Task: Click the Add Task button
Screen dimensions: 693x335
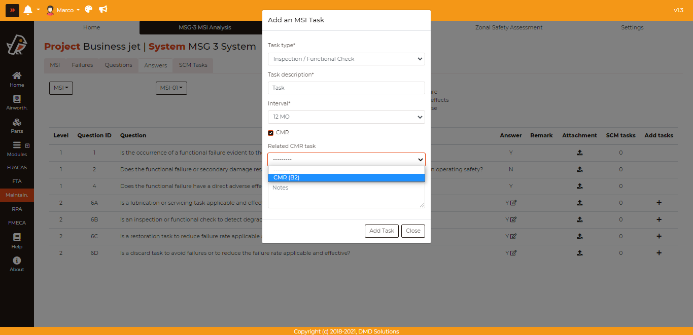Action: 382,231
